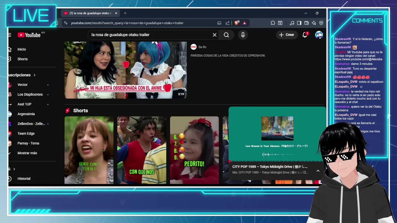Open a new browser tab with plus

coord(125,13)
